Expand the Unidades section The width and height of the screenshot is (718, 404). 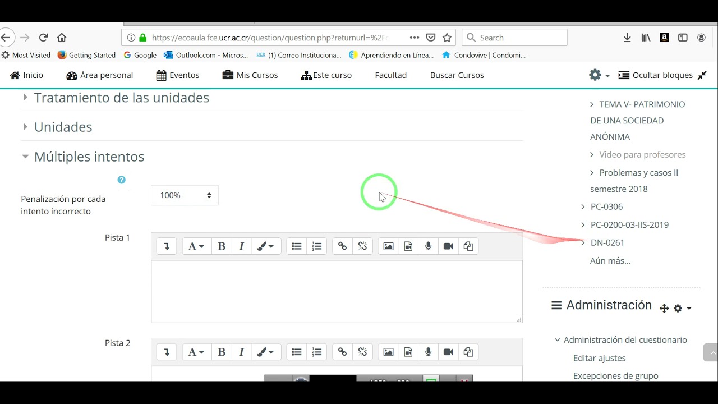(63, 127)
